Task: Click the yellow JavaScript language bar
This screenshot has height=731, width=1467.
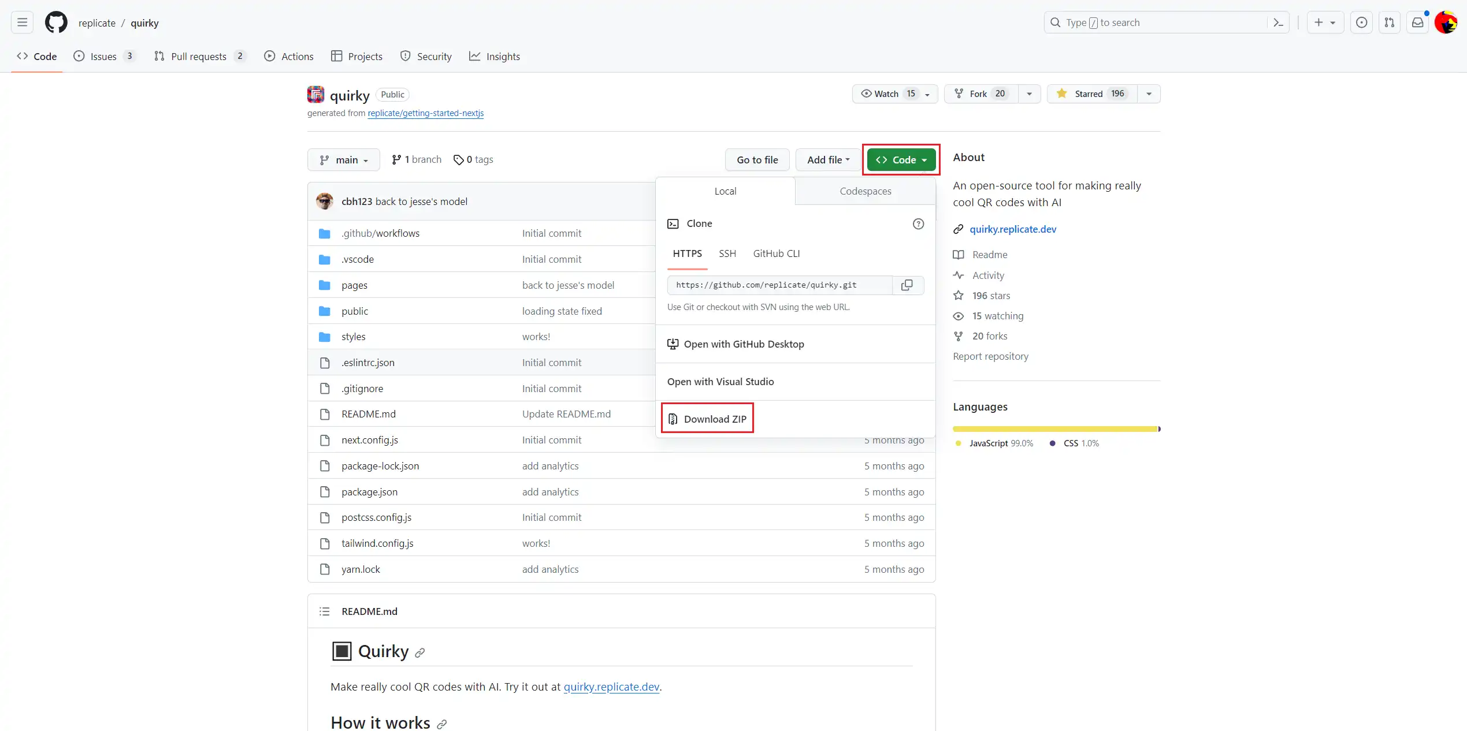Action: pyautogui.click(x=1055, y=429)
